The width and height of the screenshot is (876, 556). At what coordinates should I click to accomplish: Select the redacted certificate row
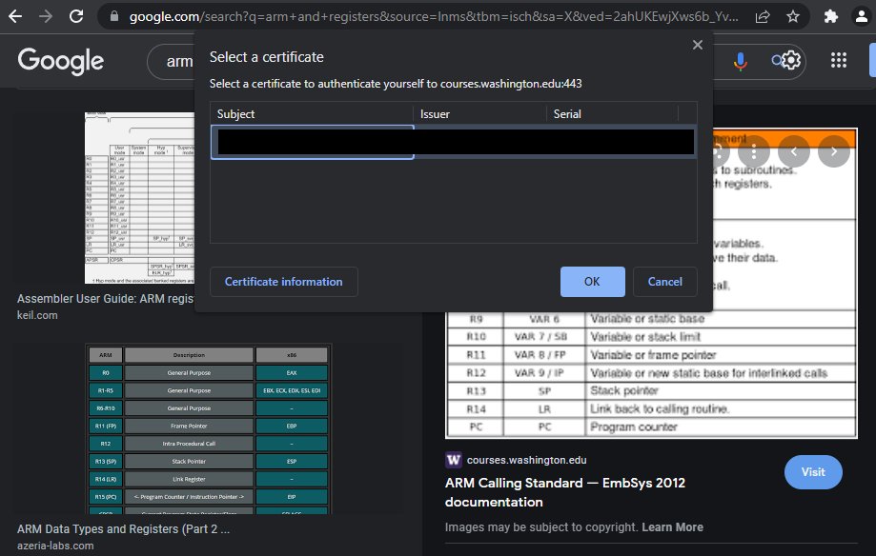click(x=454, y=142)
